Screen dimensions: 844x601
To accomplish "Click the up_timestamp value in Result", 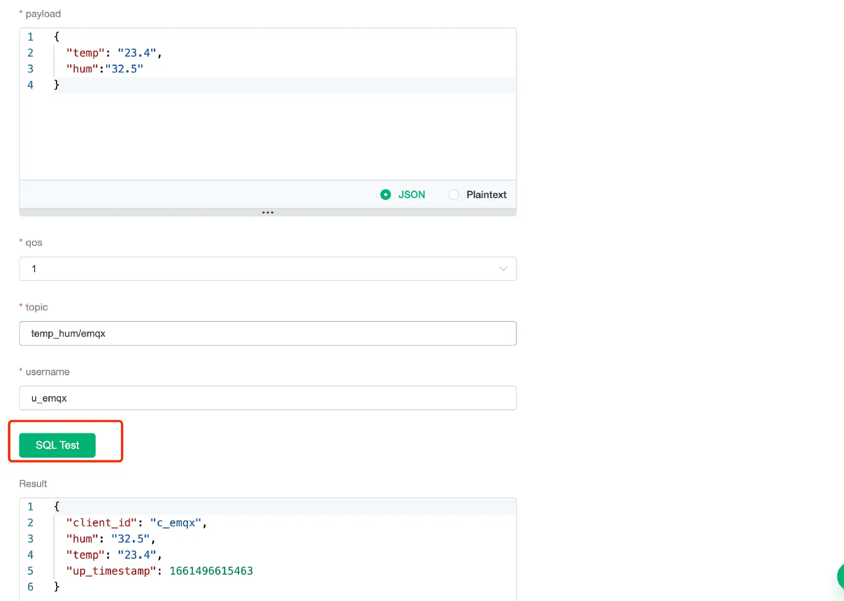I will pos(211,571).
